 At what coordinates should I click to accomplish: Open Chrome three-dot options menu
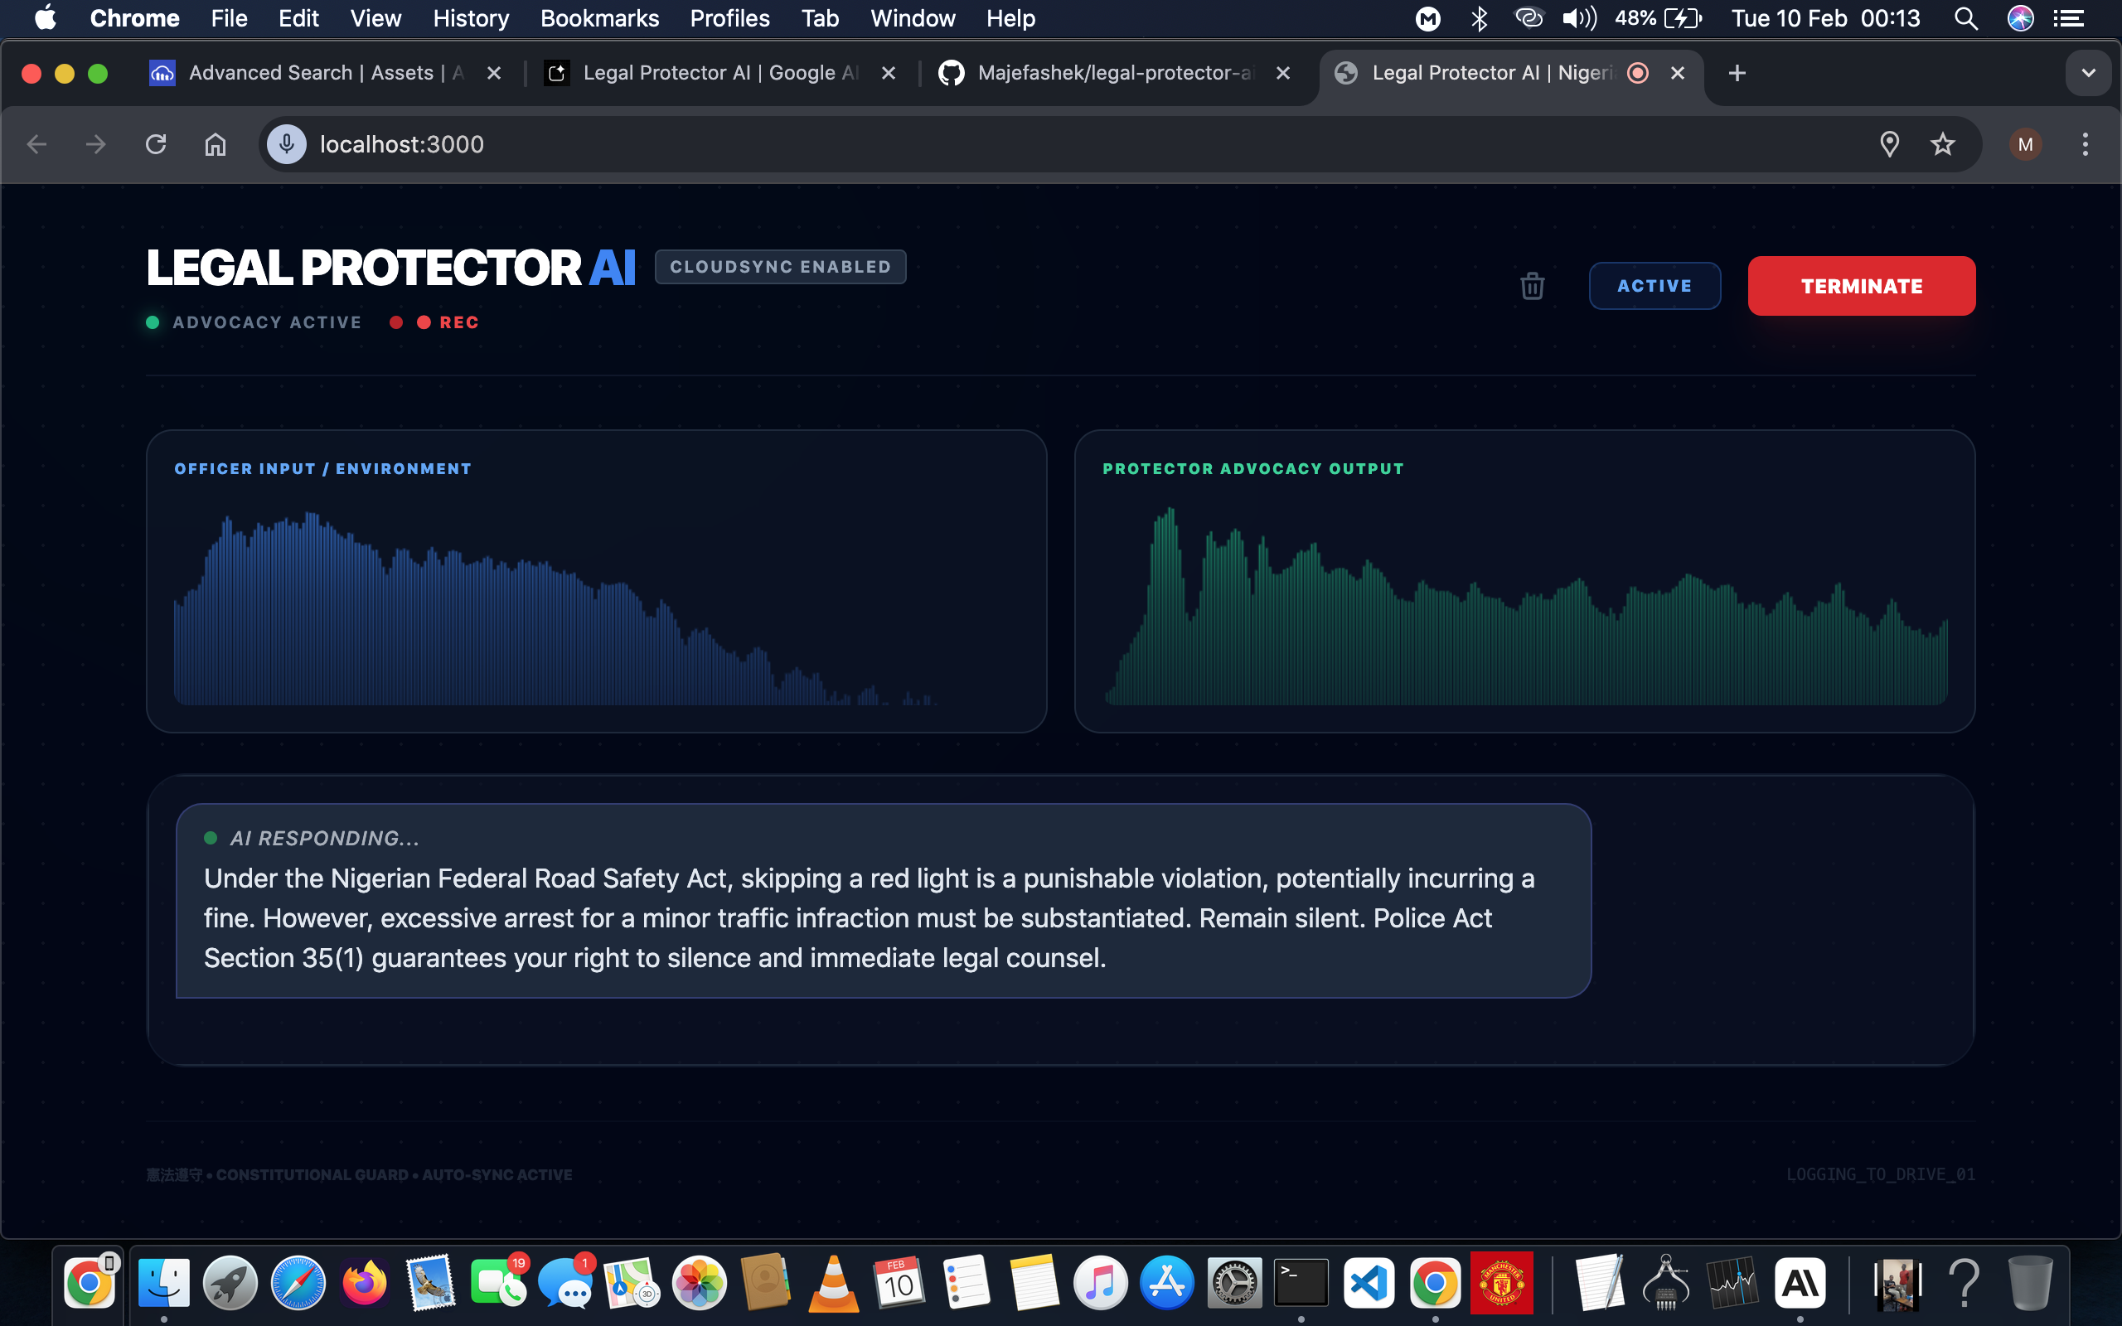(x=2086, y=145)
